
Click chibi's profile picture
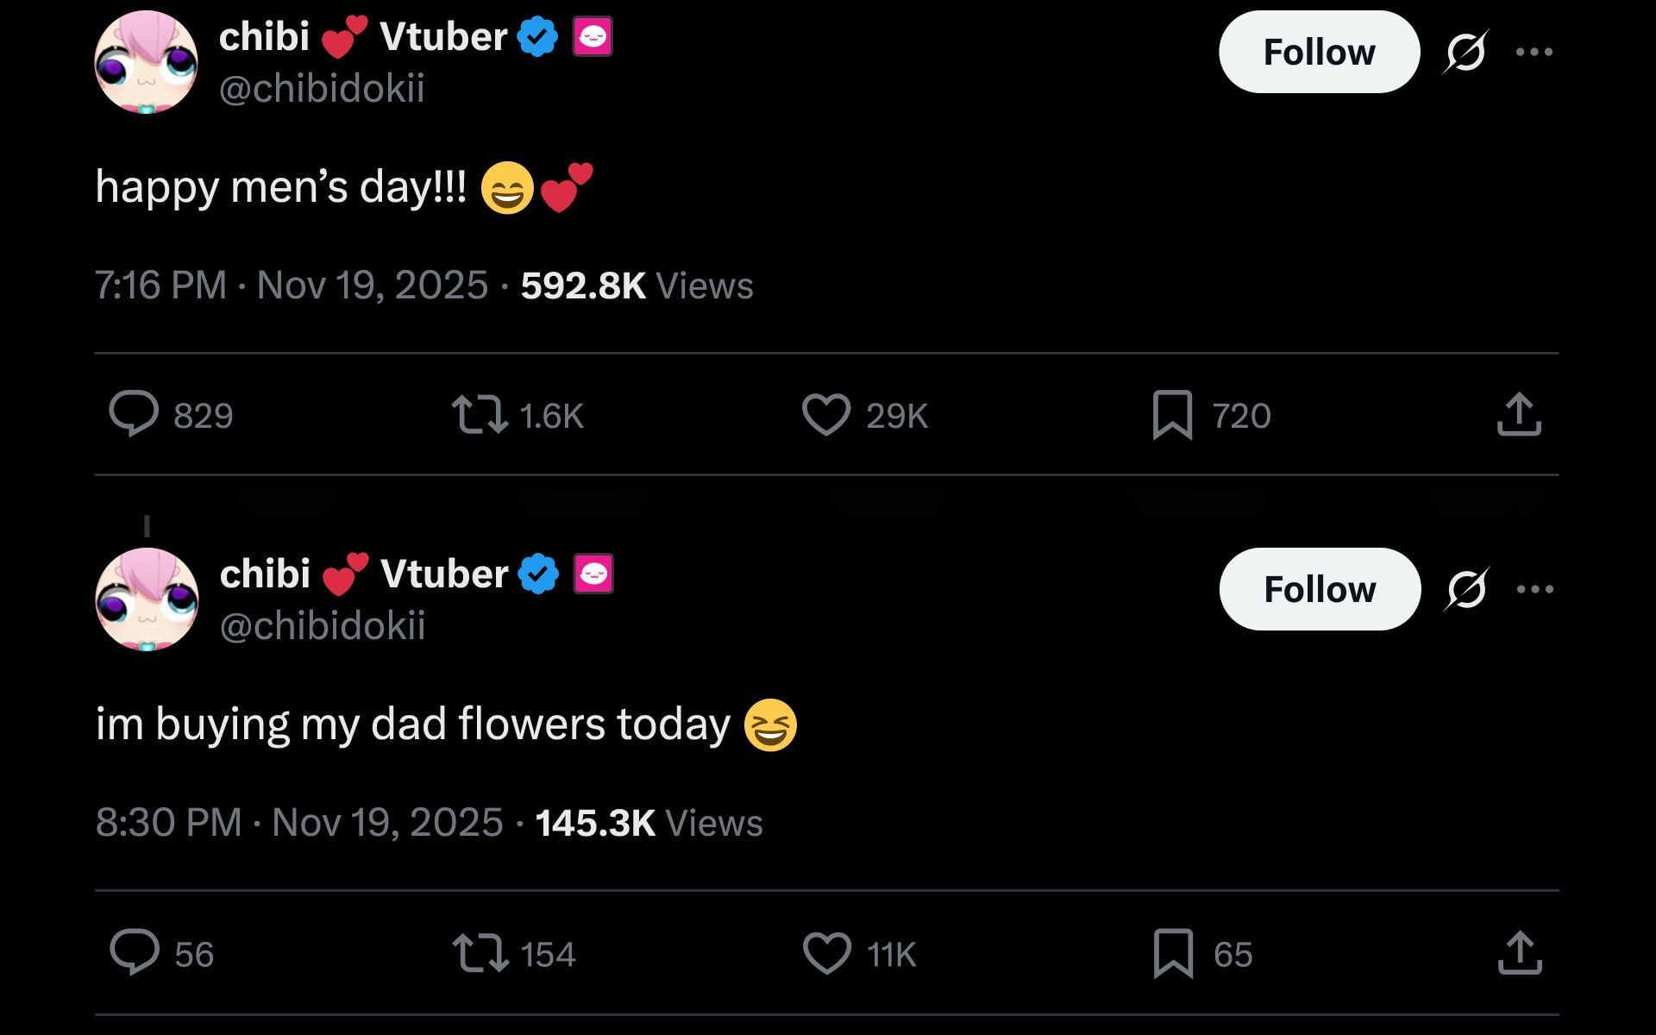click(146, 61)
